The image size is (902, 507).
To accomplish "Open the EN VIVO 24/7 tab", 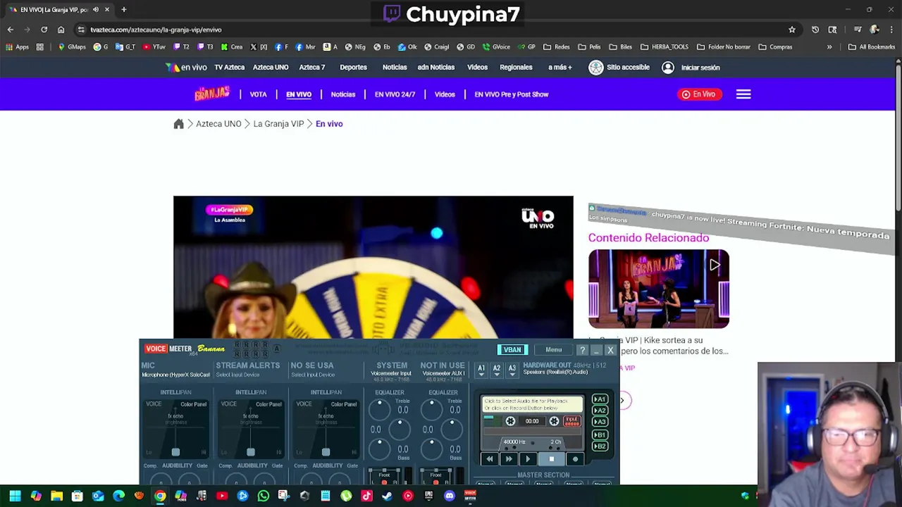I will click(x=395, y=94).
